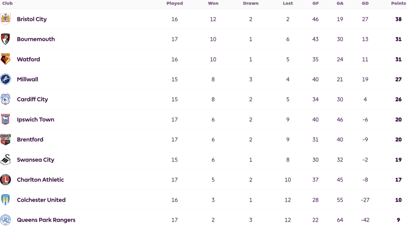Click the Millwall lion badge
407x228 pixels.
tap(5, 79)
